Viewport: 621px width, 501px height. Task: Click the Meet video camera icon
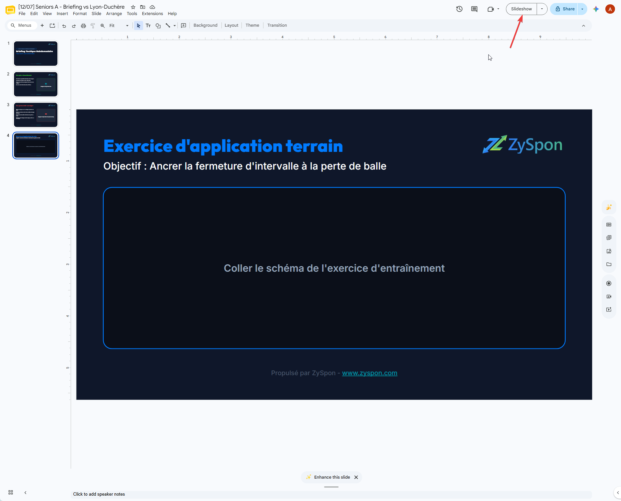point(491,9)
